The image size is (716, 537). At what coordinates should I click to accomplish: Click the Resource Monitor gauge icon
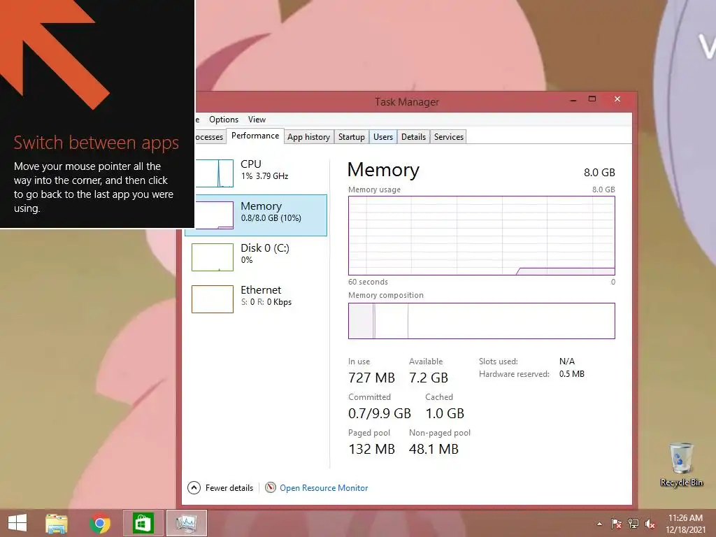pyautogui.click(x=271, y=487)
